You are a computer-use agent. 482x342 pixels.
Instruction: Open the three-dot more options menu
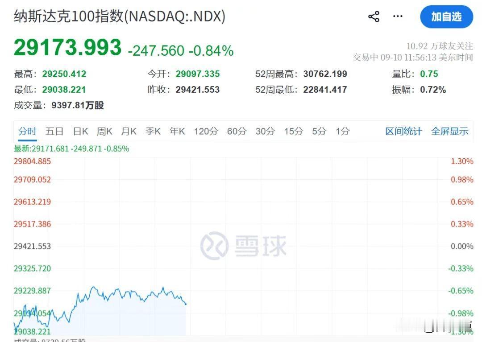point(398,16)
